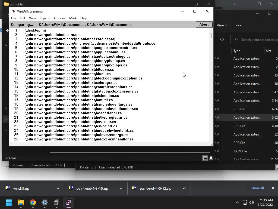This screenshot has height=209, width=278.
Task: Click the search magnifier icon in Explorer
Action: (x=236, y=40)
